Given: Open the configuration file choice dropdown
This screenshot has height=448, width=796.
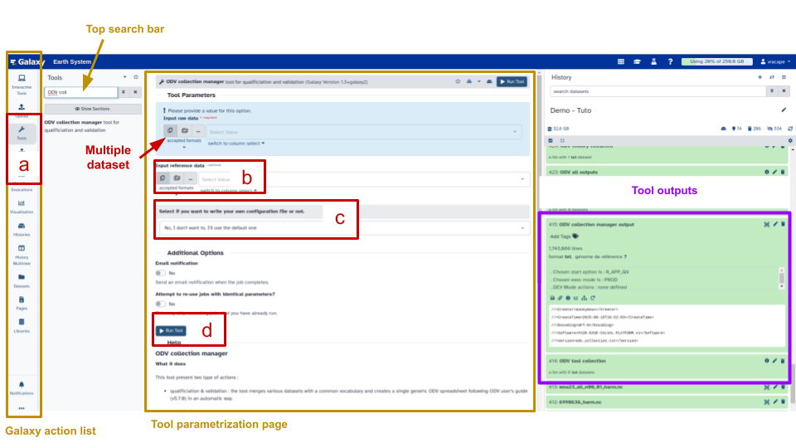Looking at the screenshot, I should coord(343,227).
